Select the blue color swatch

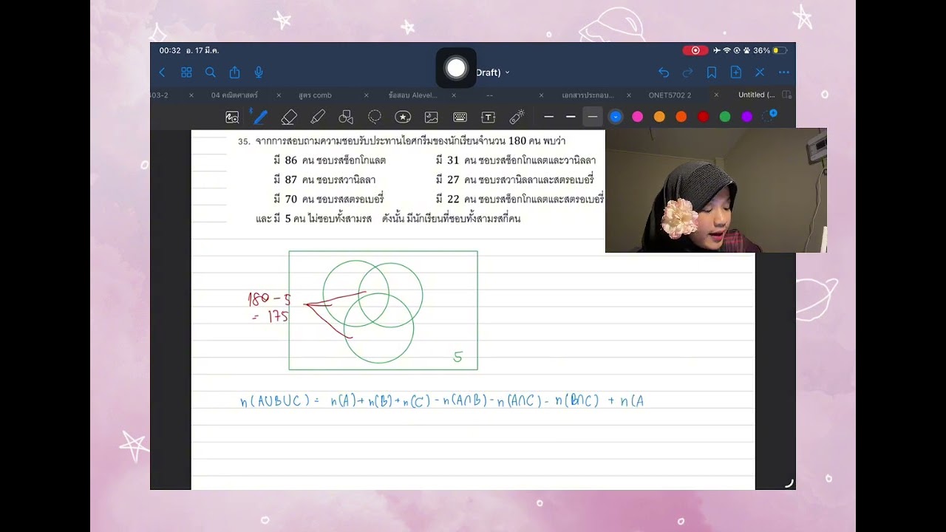(x=616, y=117)
